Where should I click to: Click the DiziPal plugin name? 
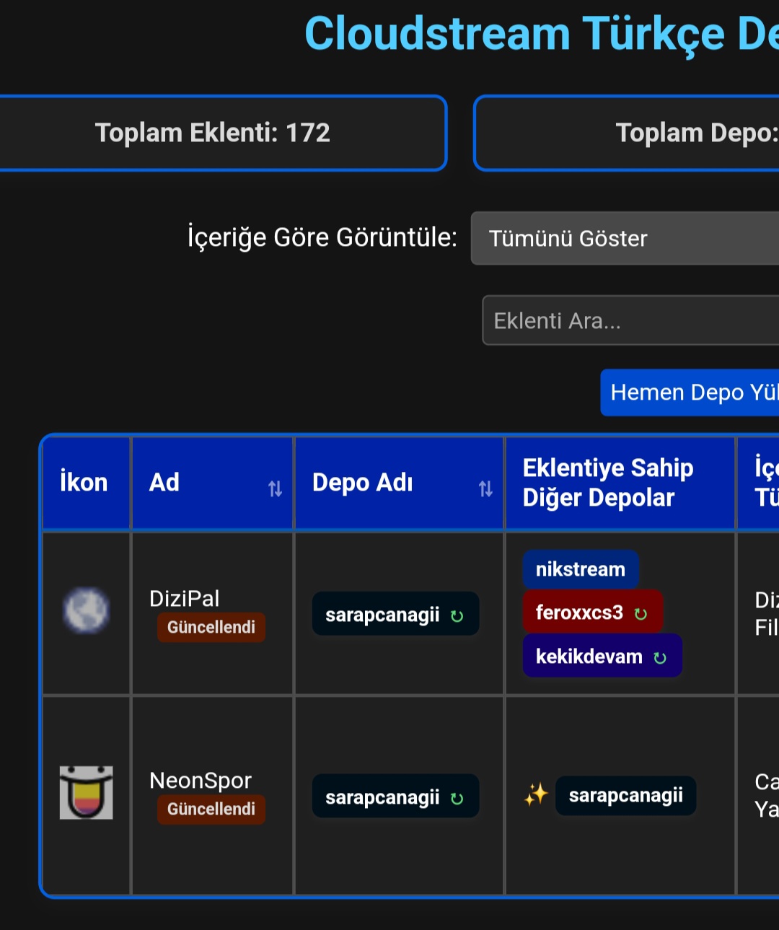tap(184, 599)
